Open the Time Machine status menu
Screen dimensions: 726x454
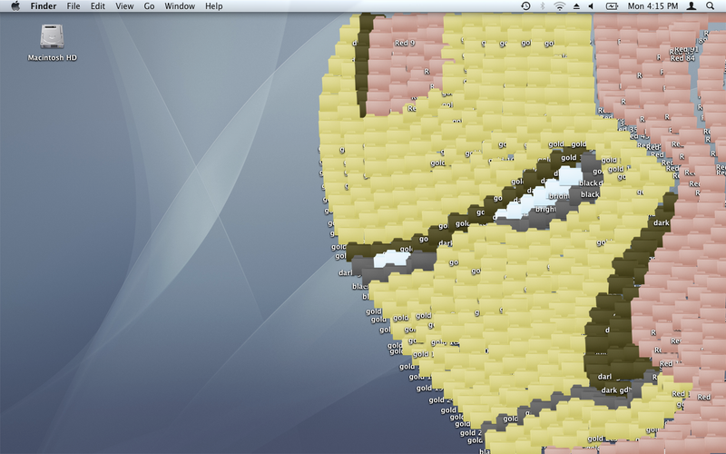click(x=525, y=6)
